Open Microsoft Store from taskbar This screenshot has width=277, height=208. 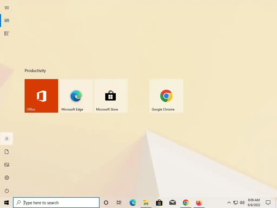[x=159, y=203]
